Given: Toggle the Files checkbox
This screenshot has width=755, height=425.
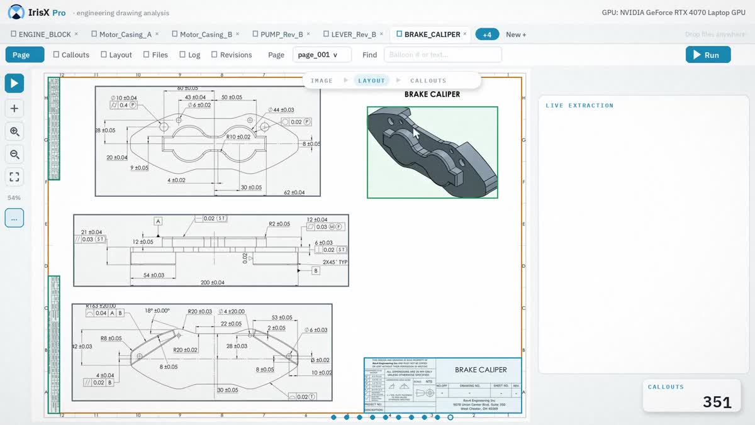Looking at the screenshot, I should (x=147, y=55).
